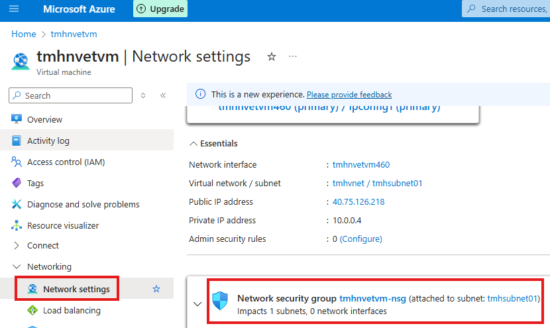The width and height of the screenshot is (550, 328).
Task: Click 'Impacts 1 subnets, 0 network interfaces' text
Action: pos(312,311)
